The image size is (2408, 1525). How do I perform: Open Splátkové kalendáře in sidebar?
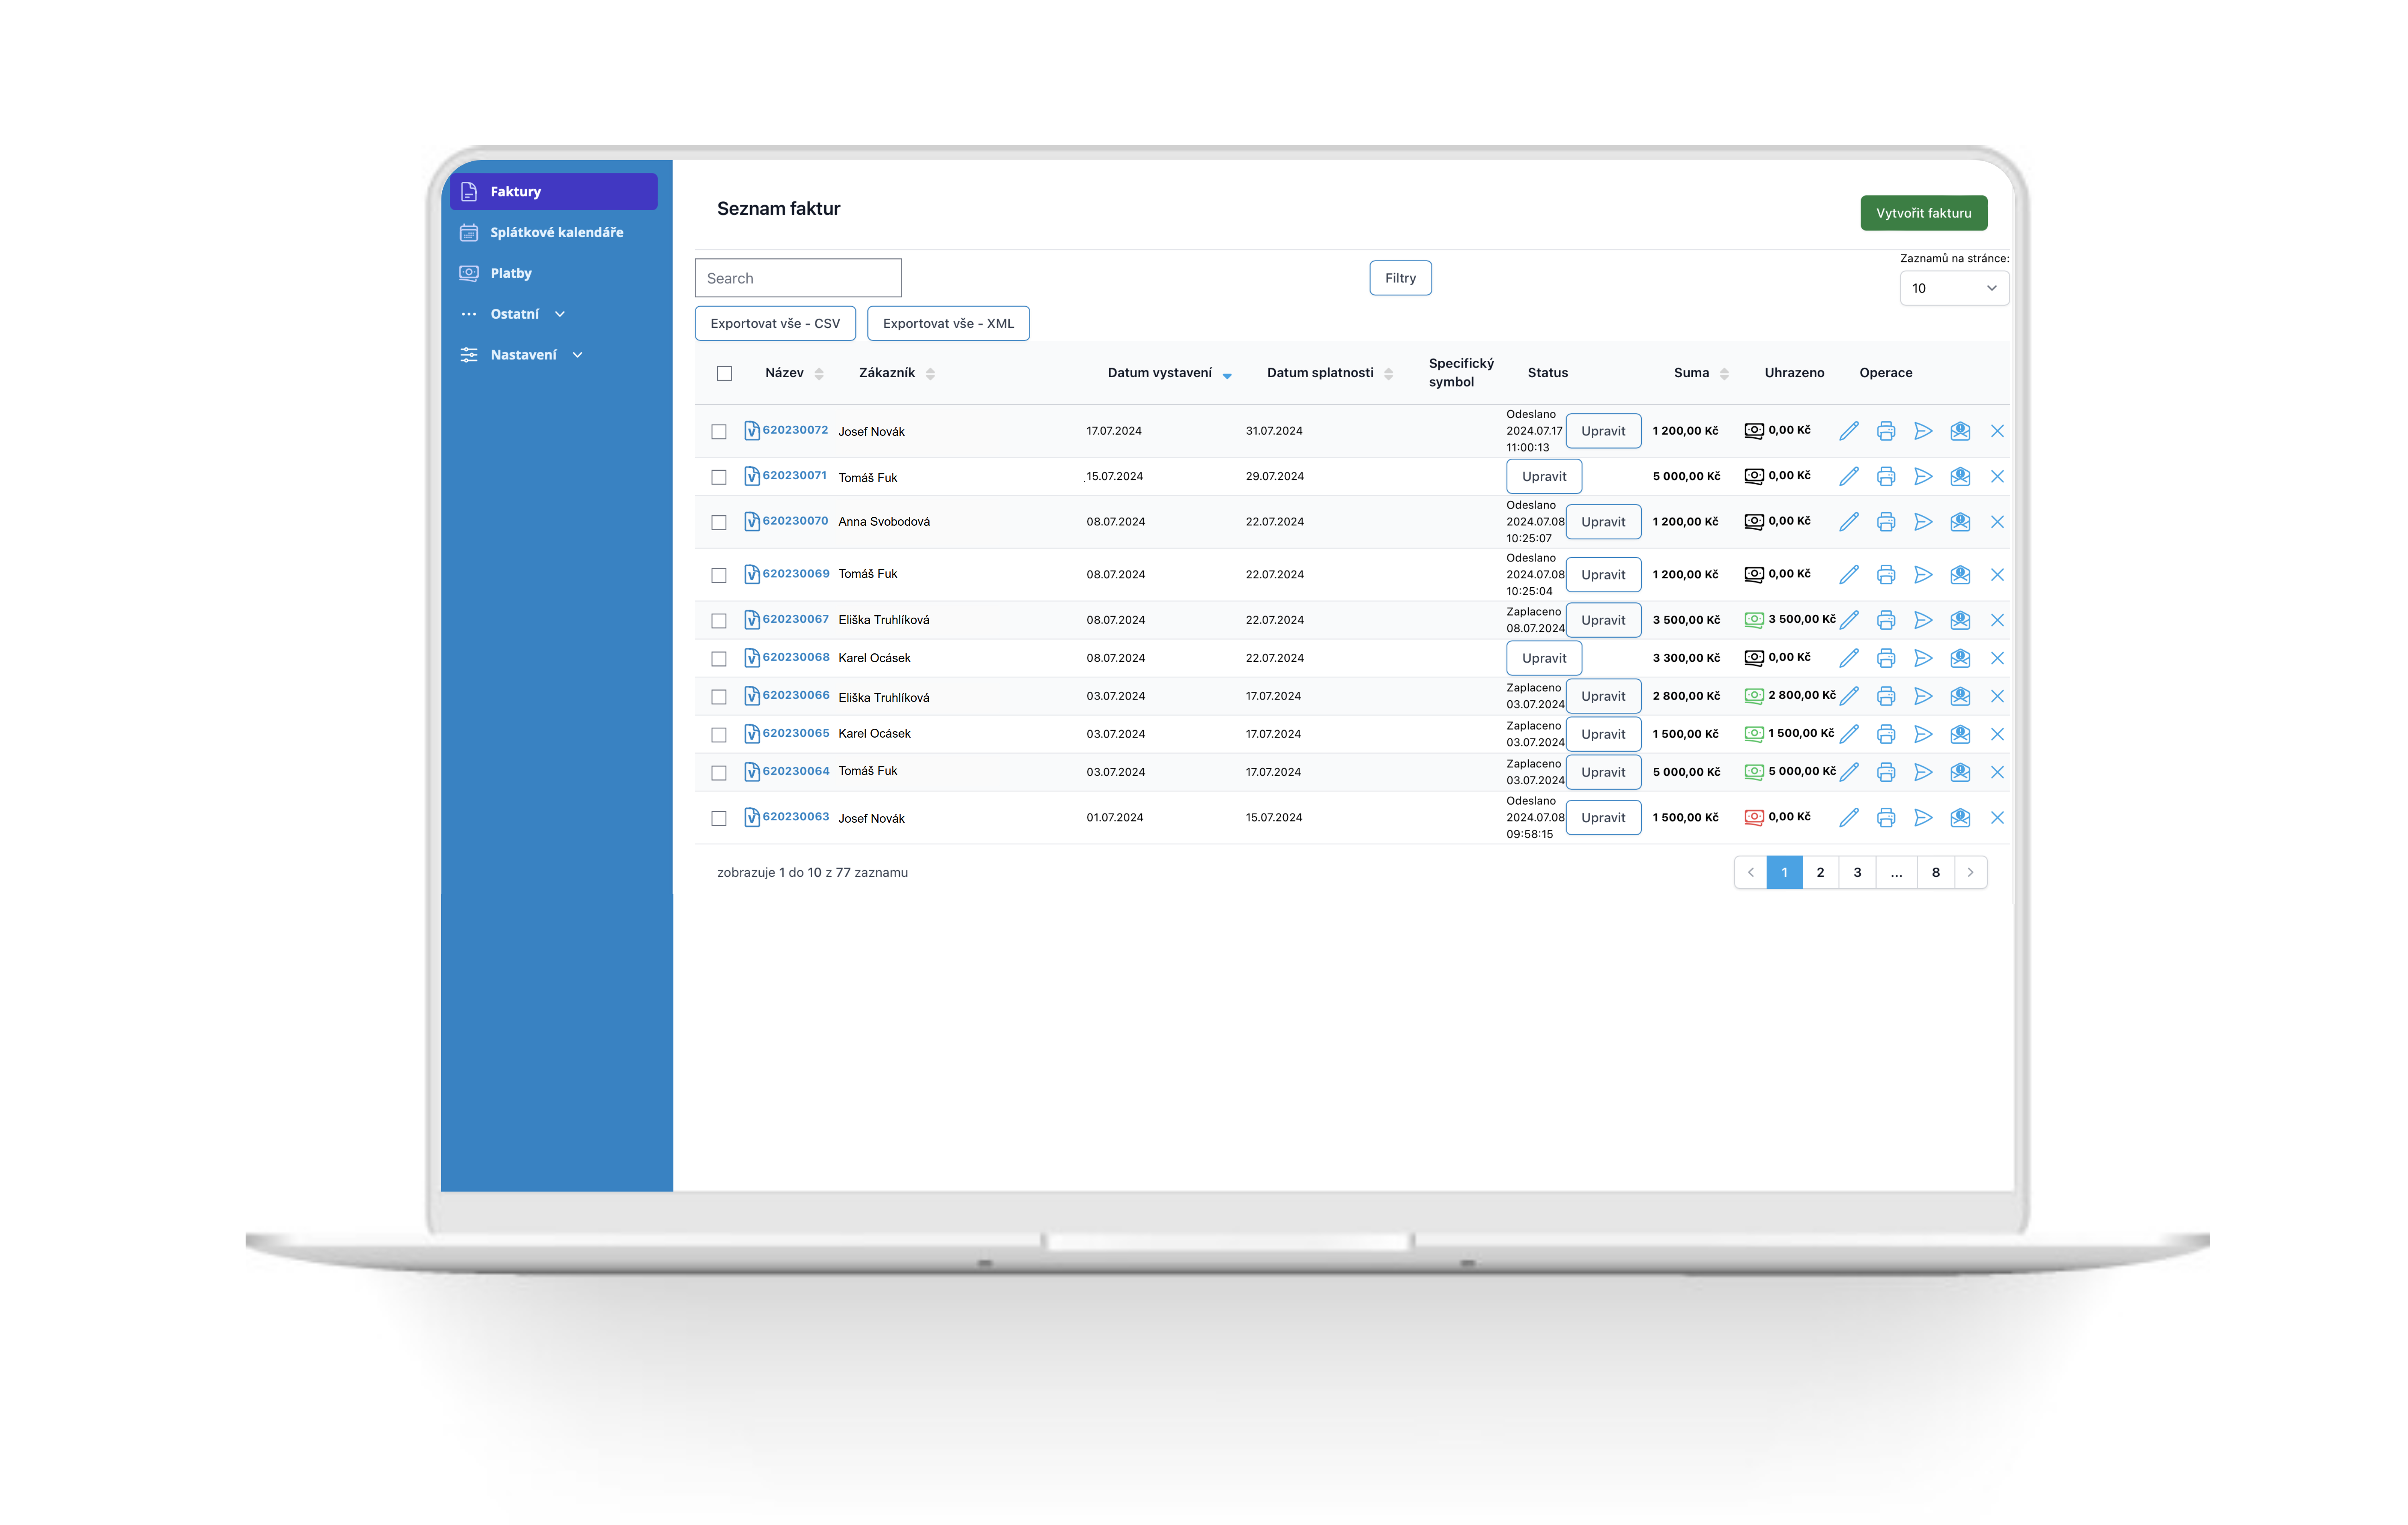click(x=556, y=232)
